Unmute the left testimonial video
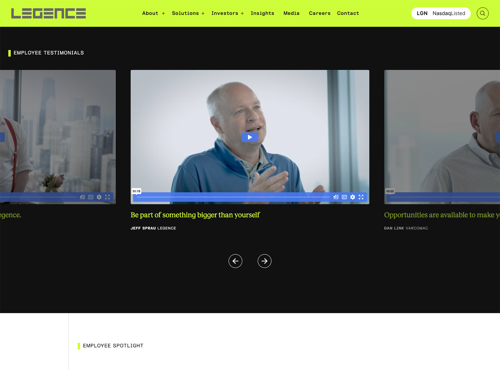500x375 pixels. click(82, 197)
